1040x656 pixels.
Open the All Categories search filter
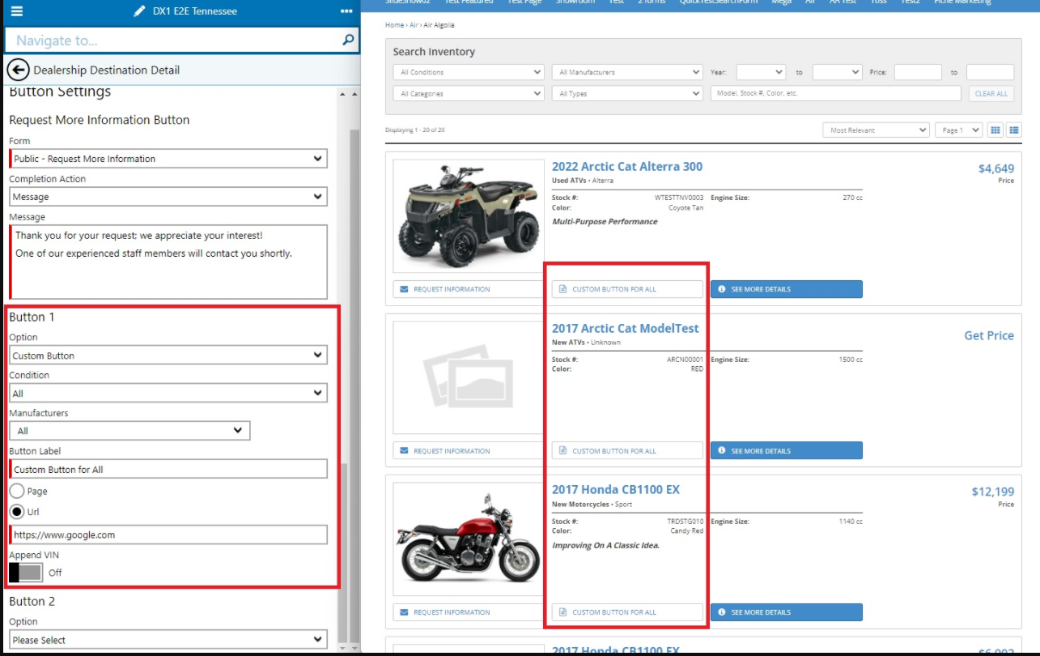click(x=469, y=94)
